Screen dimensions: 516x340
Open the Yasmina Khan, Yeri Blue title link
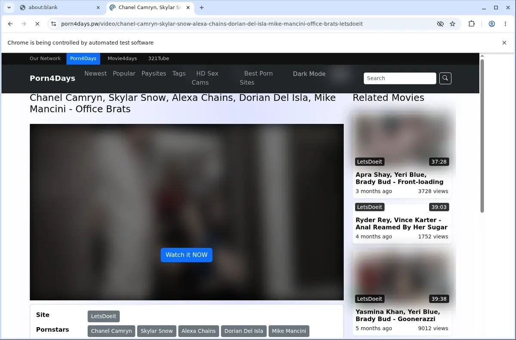(398, 315)
